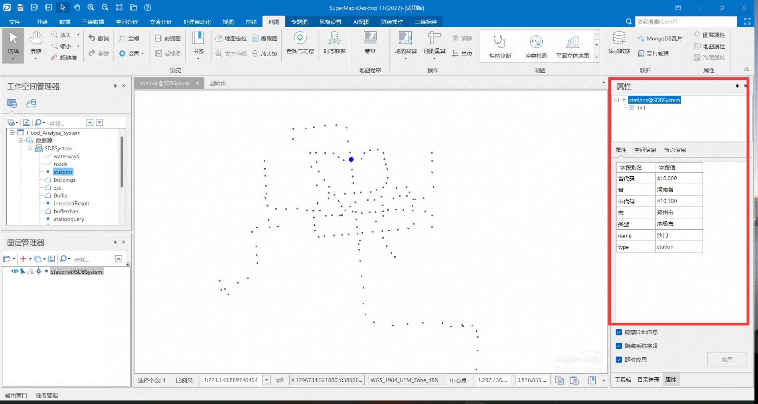Collapse Flood_Analyse_System workspace node
The width and height of the screenshot is (758, 404).
click(x=12, y=132)
